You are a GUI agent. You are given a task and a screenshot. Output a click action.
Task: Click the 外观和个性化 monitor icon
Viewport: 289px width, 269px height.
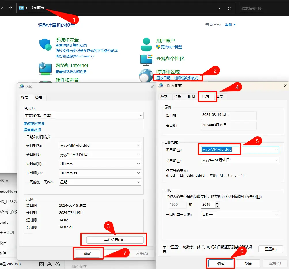point(146,59)
